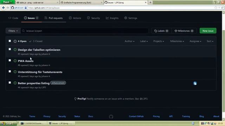Viewport: 225px width, 126px height.
Task: Open the Security footer link
Action: pos(62,117)
